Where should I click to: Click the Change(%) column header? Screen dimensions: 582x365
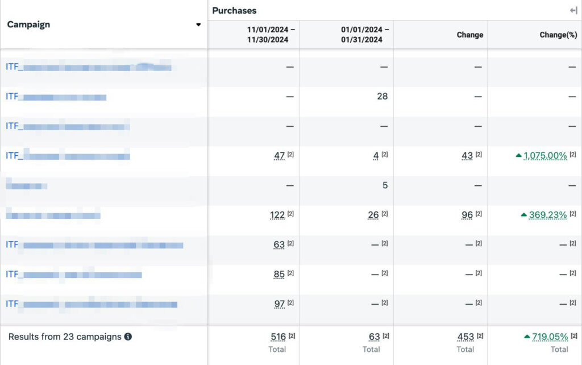click(558, 35)
